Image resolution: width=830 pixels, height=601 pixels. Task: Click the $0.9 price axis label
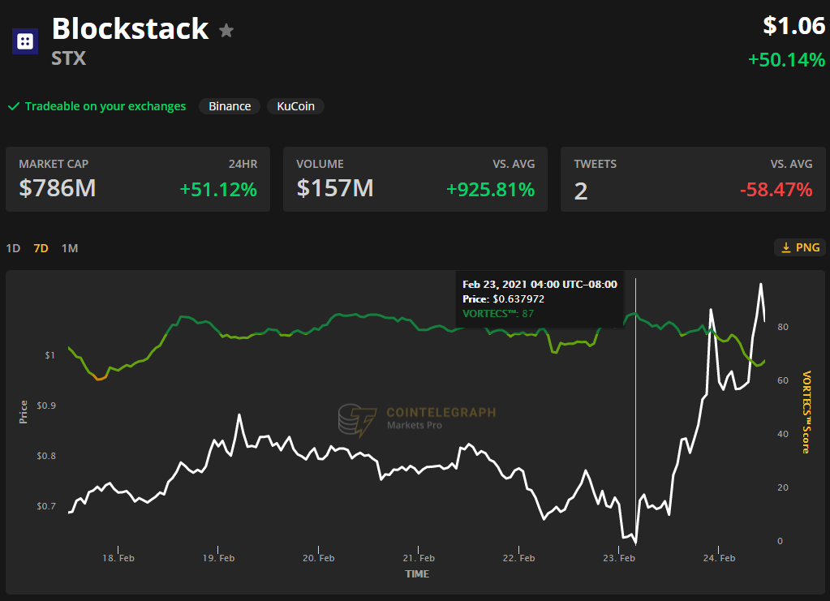point(46,406)
